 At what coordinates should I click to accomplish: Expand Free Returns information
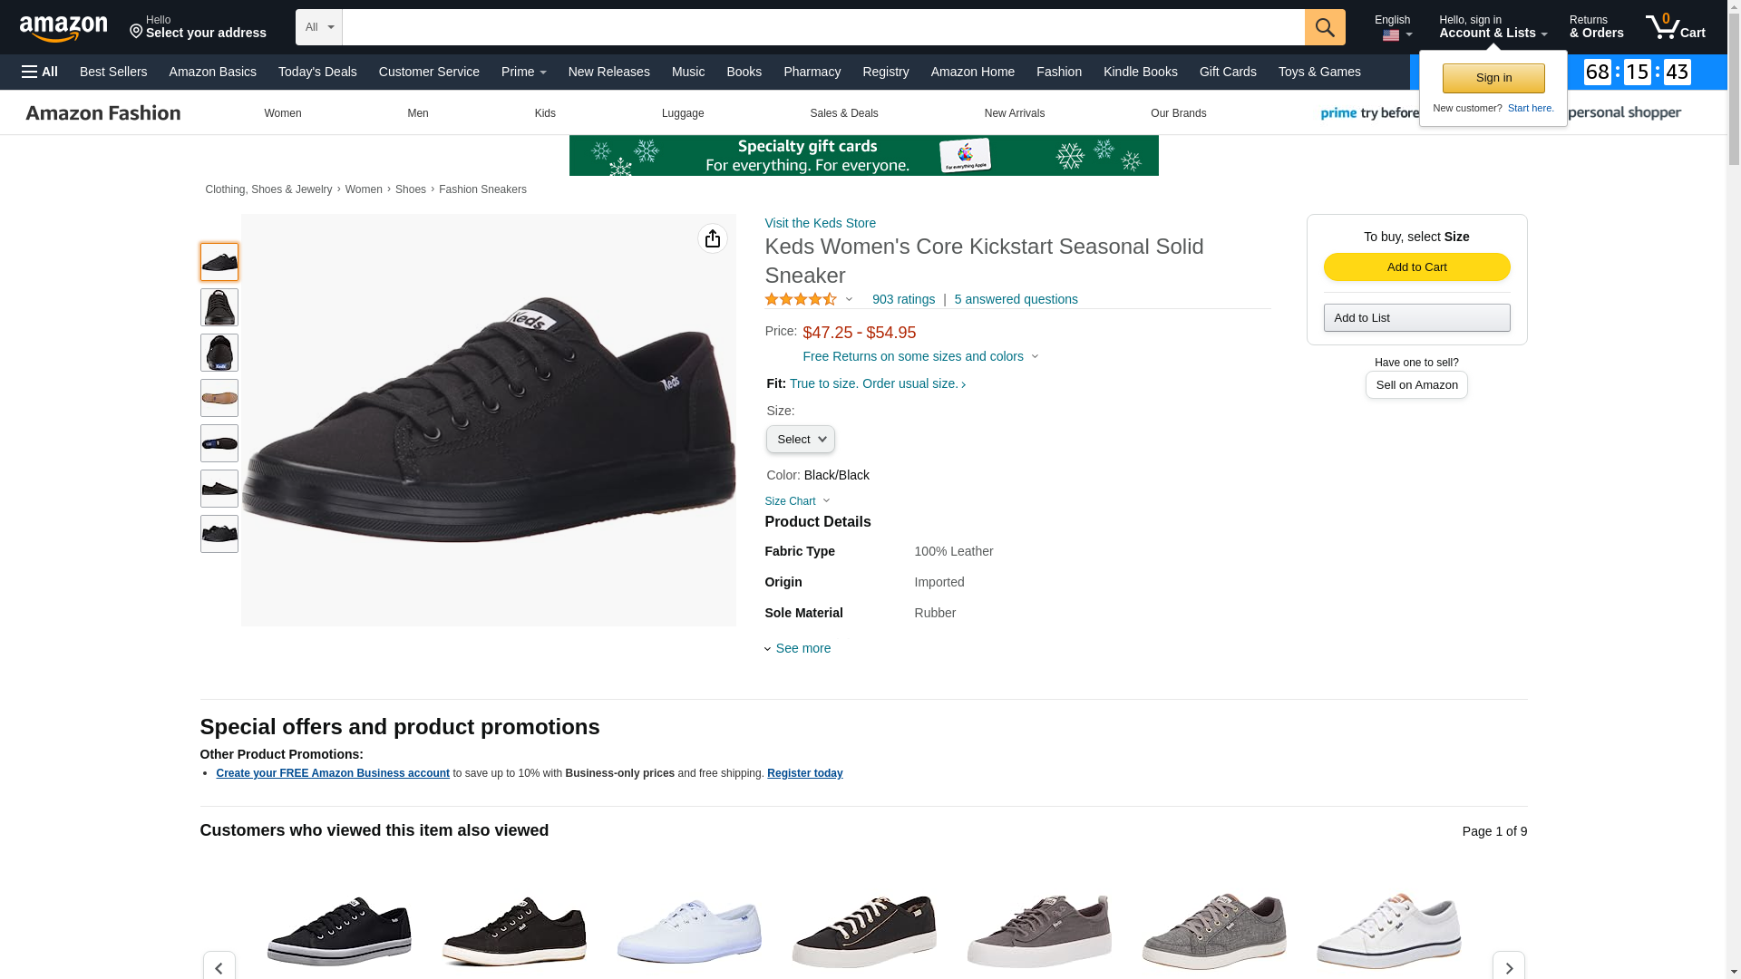(x=919, y=356)
